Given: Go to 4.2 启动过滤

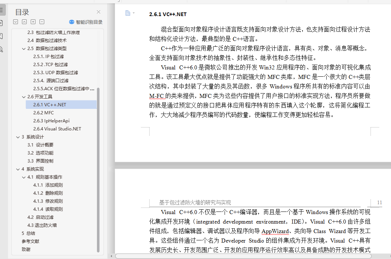Looking at the screenshot, I should pos(40,217).
